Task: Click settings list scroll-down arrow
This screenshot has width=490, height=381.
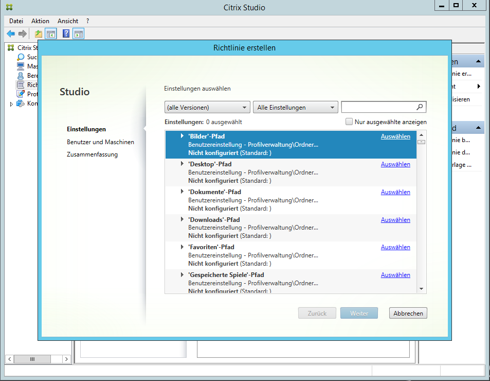Action: pos(421,289)
